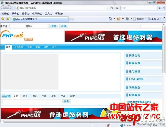Click the 投票调查 sidebar heading
Image resolution: width=166 pixels, height=127 pixels.
tap(134, 95)
